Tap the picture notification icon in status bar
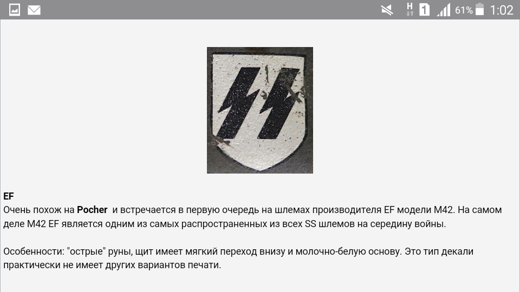 (x=14, y=10)
